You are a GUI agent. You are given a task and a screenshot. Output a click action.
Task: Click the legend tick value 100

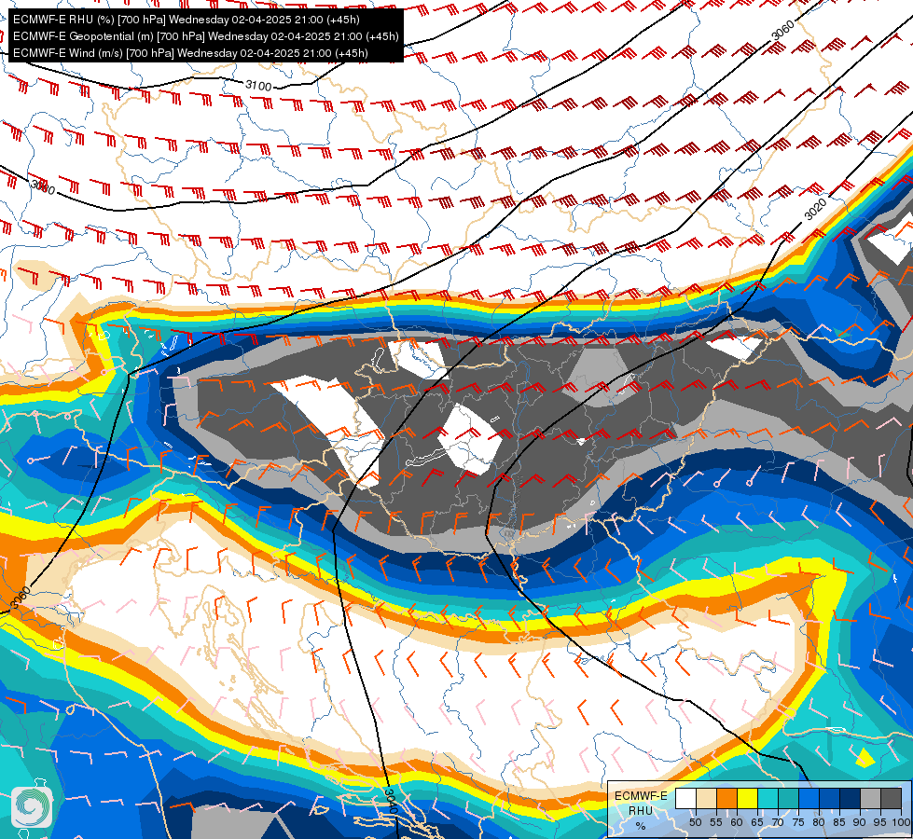(x=901, y=822)
